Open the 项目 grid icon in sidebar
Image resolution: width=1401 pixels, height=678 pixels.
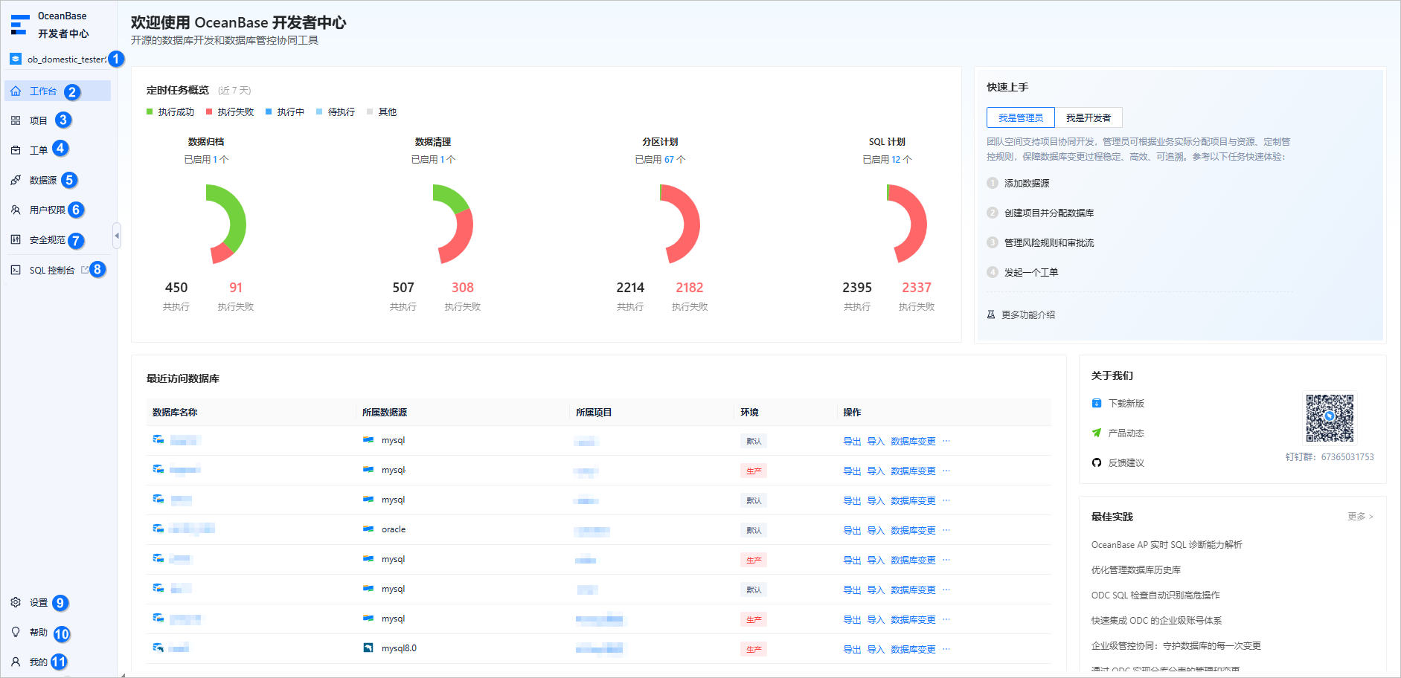coord(16,120)
